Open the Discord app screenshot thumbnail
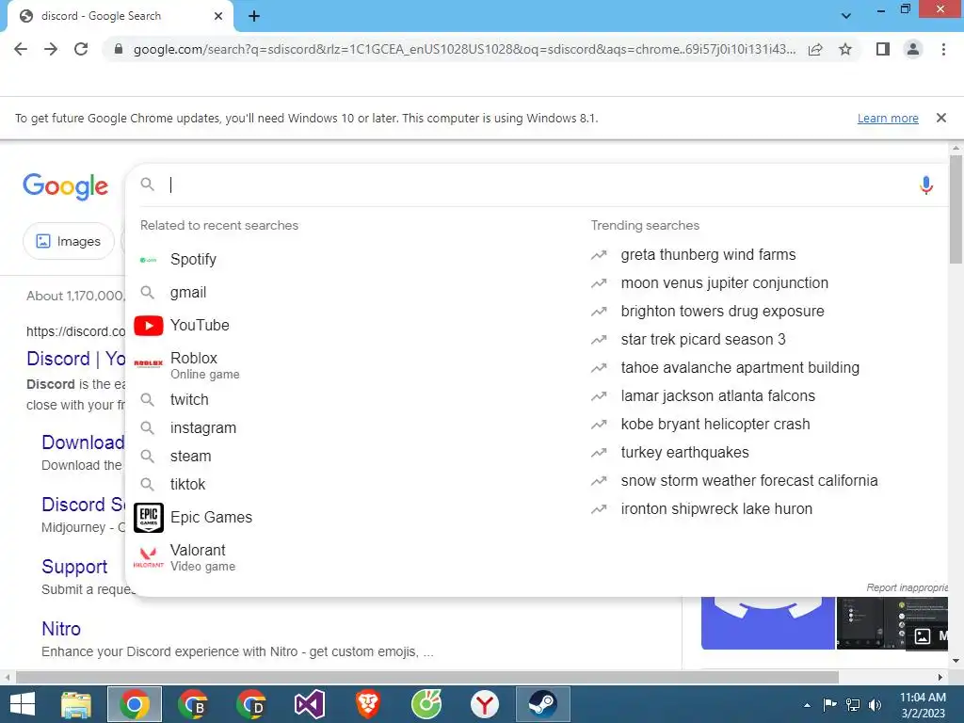Screen dimensions: 964x723 tap(892, 623)
